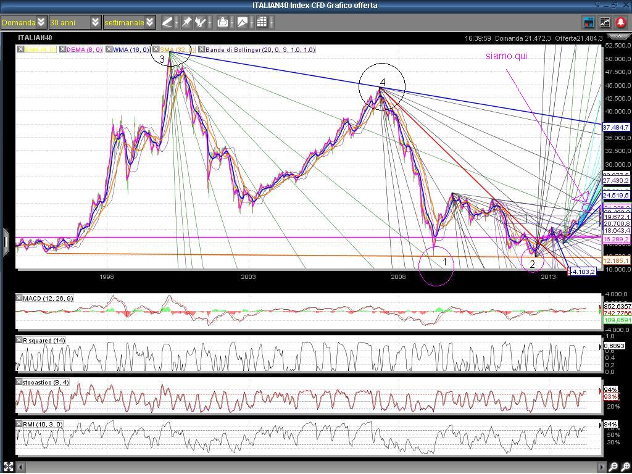Select the 37.484,7 price label

(x=615, y=127)
